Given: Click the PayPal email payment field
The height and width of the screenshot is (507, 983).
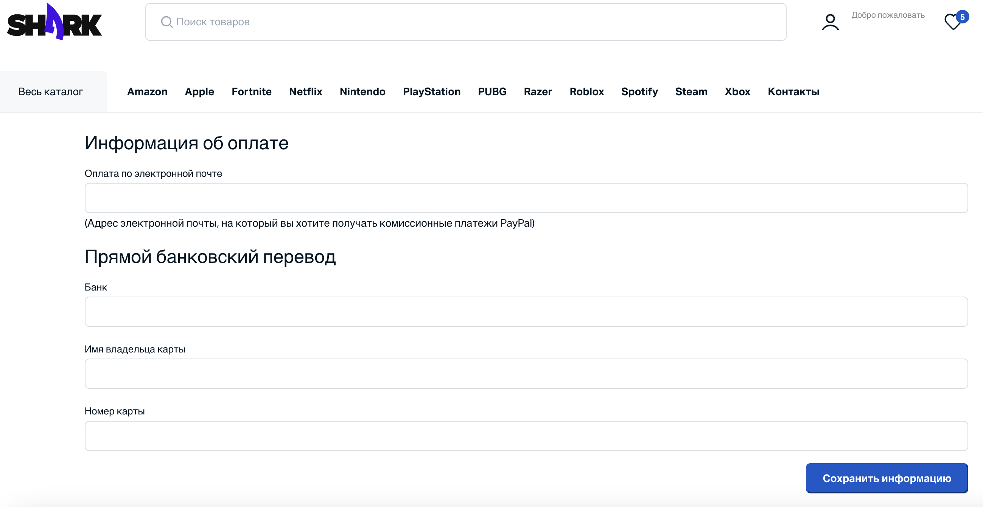Looking at the screenshot, I should tap(526, 198).
